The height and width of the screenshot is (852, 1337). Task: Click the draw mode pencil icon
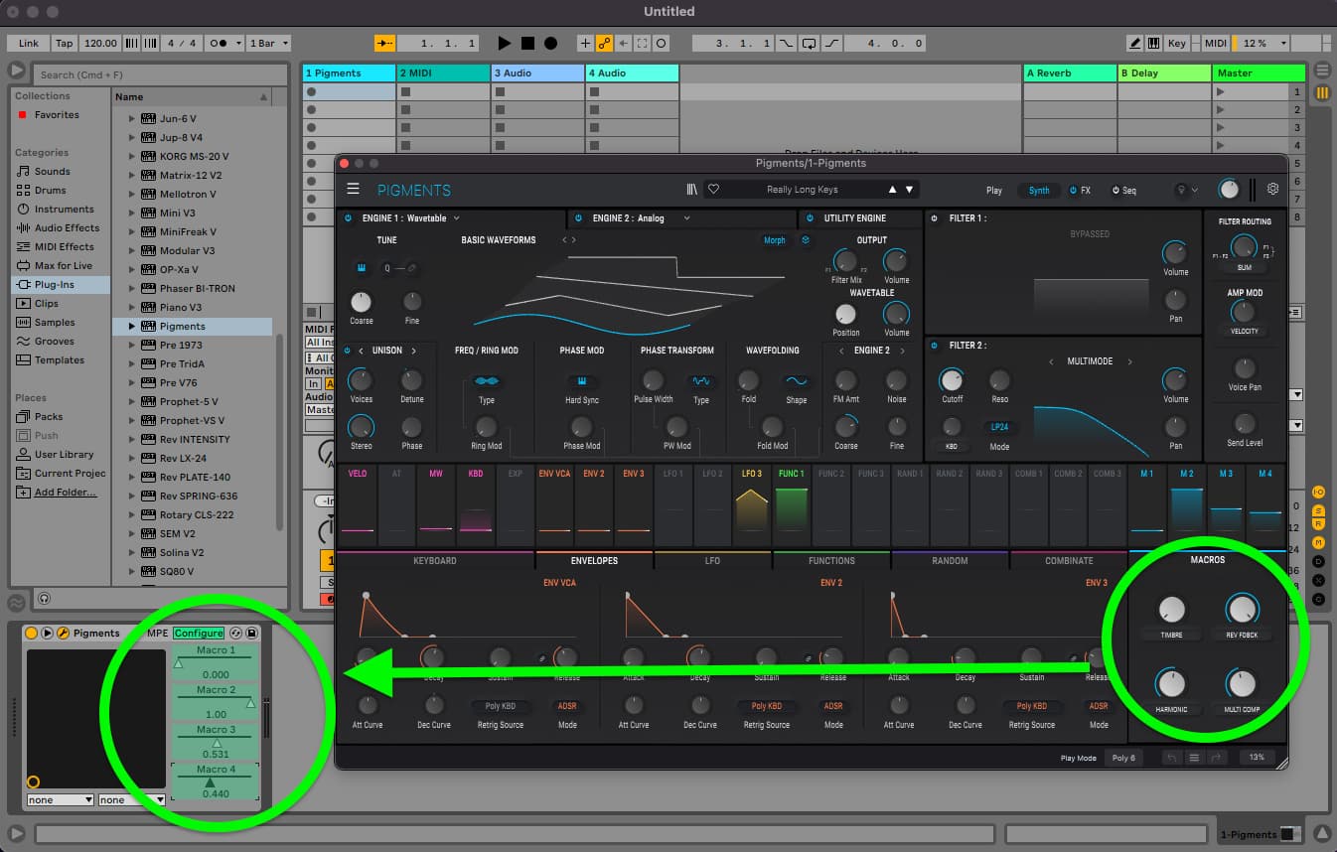[x=1135, y=43]
